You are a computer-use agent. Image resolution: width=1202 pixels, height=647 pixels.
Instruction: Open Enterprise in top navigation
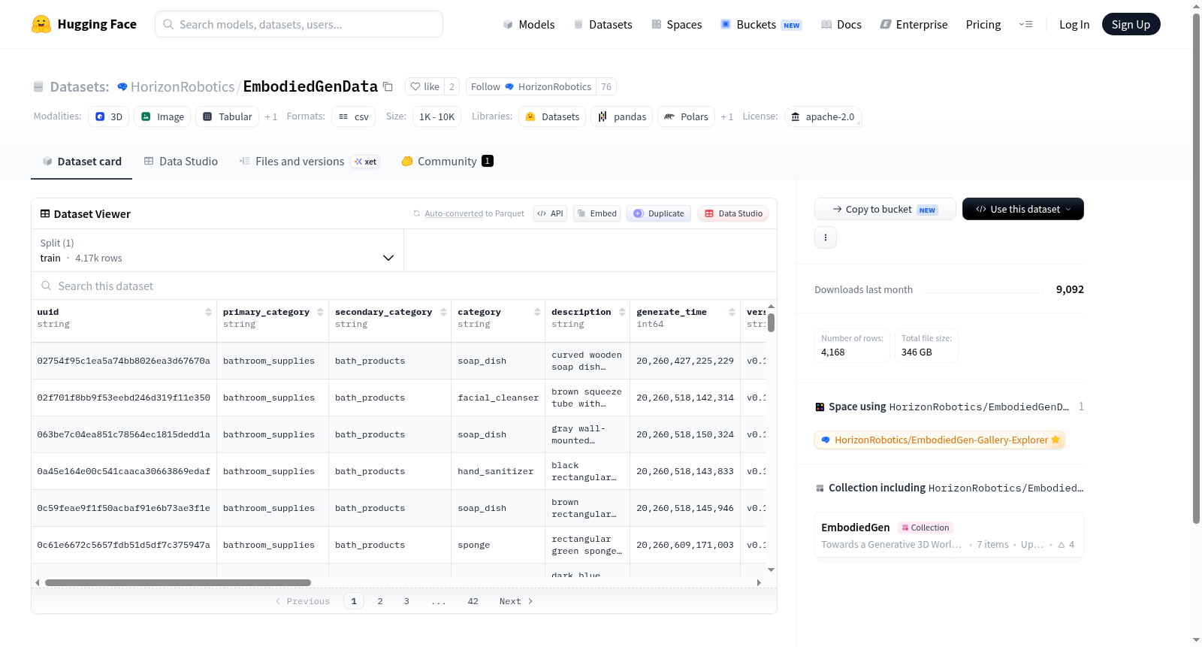tap(914, 24)
